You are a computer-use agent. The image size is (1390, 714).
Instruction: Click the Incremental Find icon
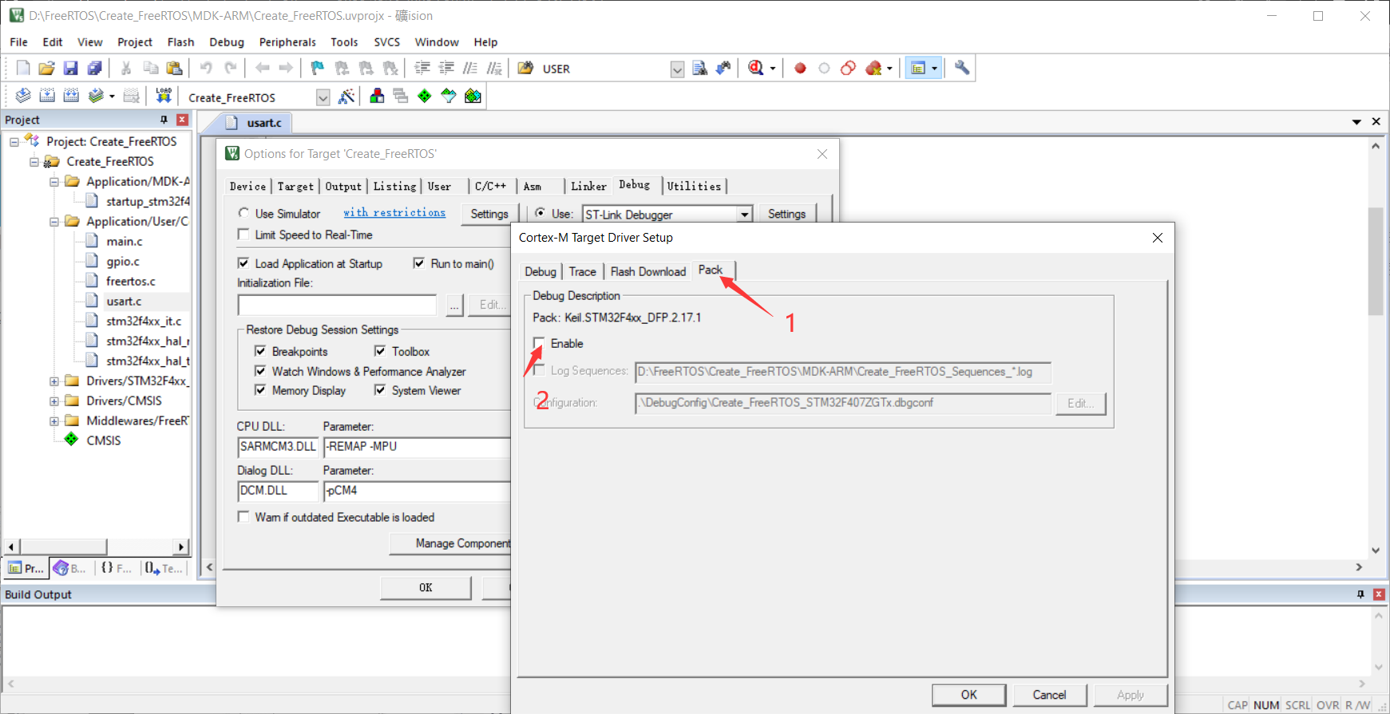coord(724,69)
